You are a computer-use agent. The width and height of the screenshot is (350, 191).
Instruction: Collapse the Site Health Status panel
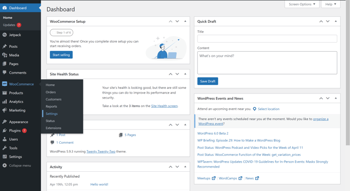(x=185, y=74)
